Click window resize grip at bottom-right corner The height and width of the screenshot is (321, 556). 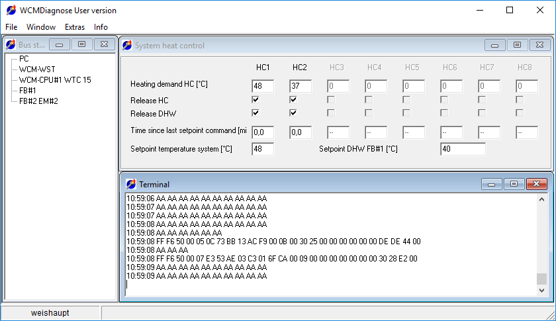(551, 316)
